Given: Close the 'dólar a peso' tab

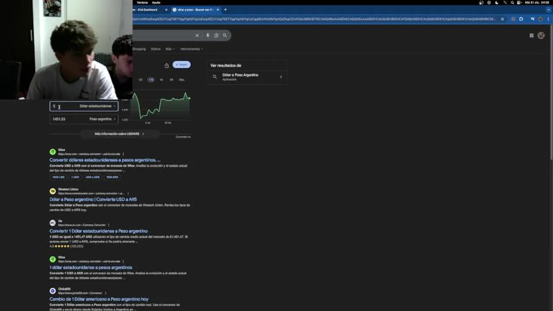Looking at the screenshot, I should [x=218, y=10].
